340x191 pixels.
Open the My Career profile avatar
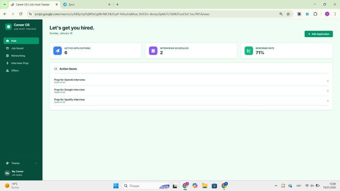(7, 173)
